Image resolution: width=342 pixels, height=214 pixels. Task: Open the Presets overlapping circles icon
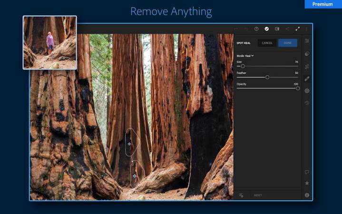point(307,54)
